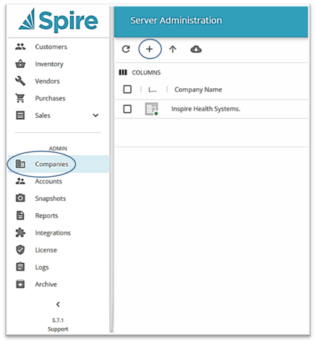Image resolution: width=316 pixels, height=343 pixels.
Task: Add a new company with plus icon
Action: [x=150, y=49]
